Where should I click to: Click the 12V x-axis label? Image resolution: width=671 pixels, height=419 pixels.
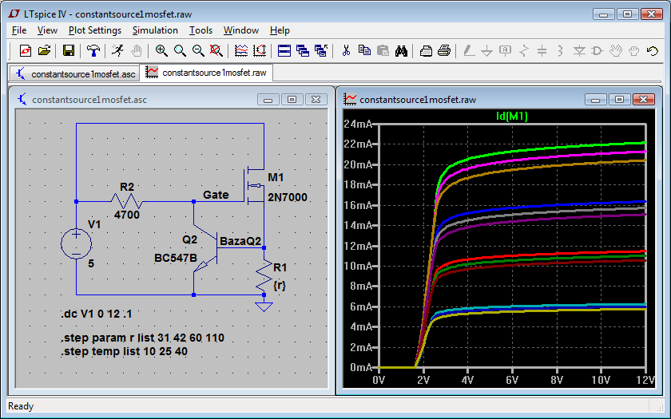click(645, 380)
